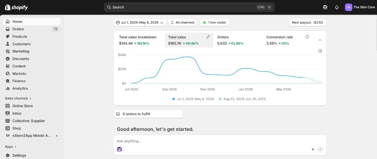Click the Shopify logo

[x=16, y=7]
